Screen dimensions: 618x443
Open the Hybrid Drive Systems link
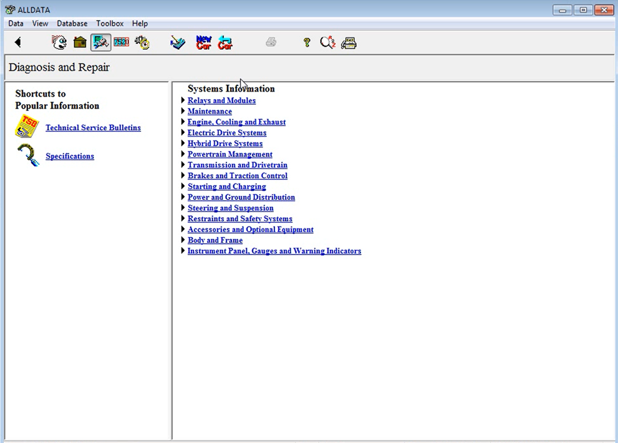point(225,144)
